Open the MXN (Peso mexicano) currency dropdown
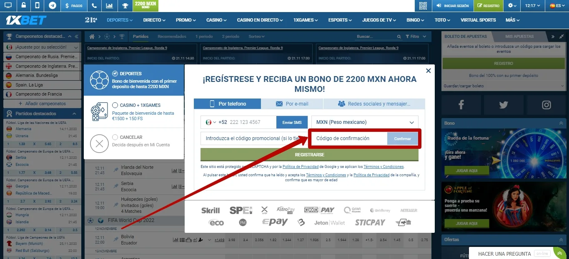The image size is (569, 259). pos(365,122)
